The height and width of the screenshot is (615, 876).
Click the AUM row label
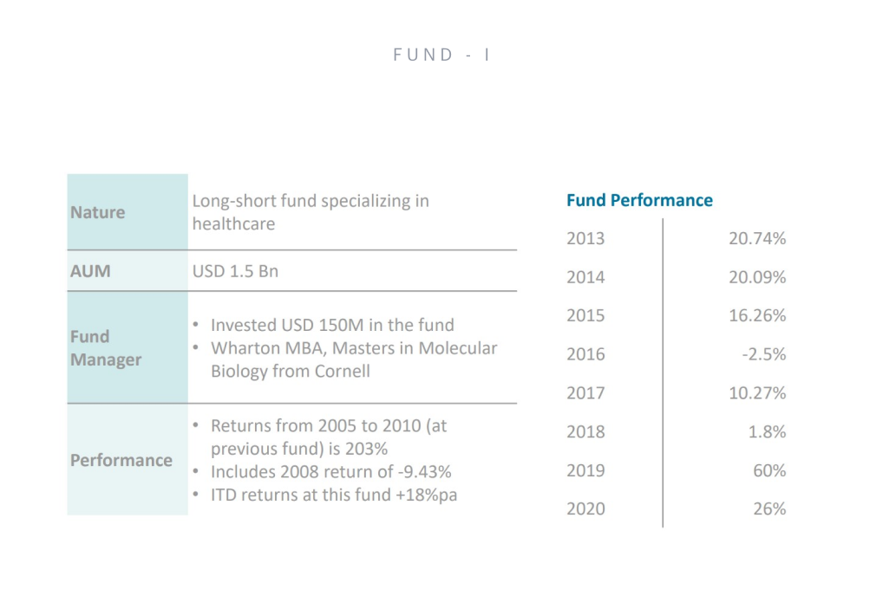(90, 271)
